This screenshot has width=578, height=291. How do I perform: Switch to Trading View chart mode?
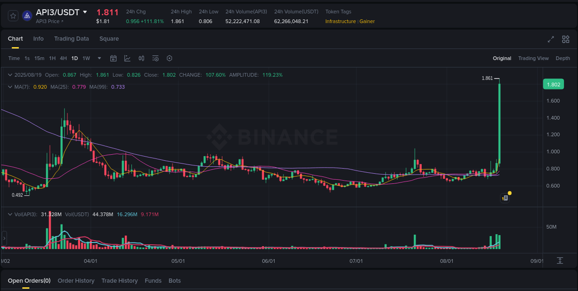click(533, 58)
